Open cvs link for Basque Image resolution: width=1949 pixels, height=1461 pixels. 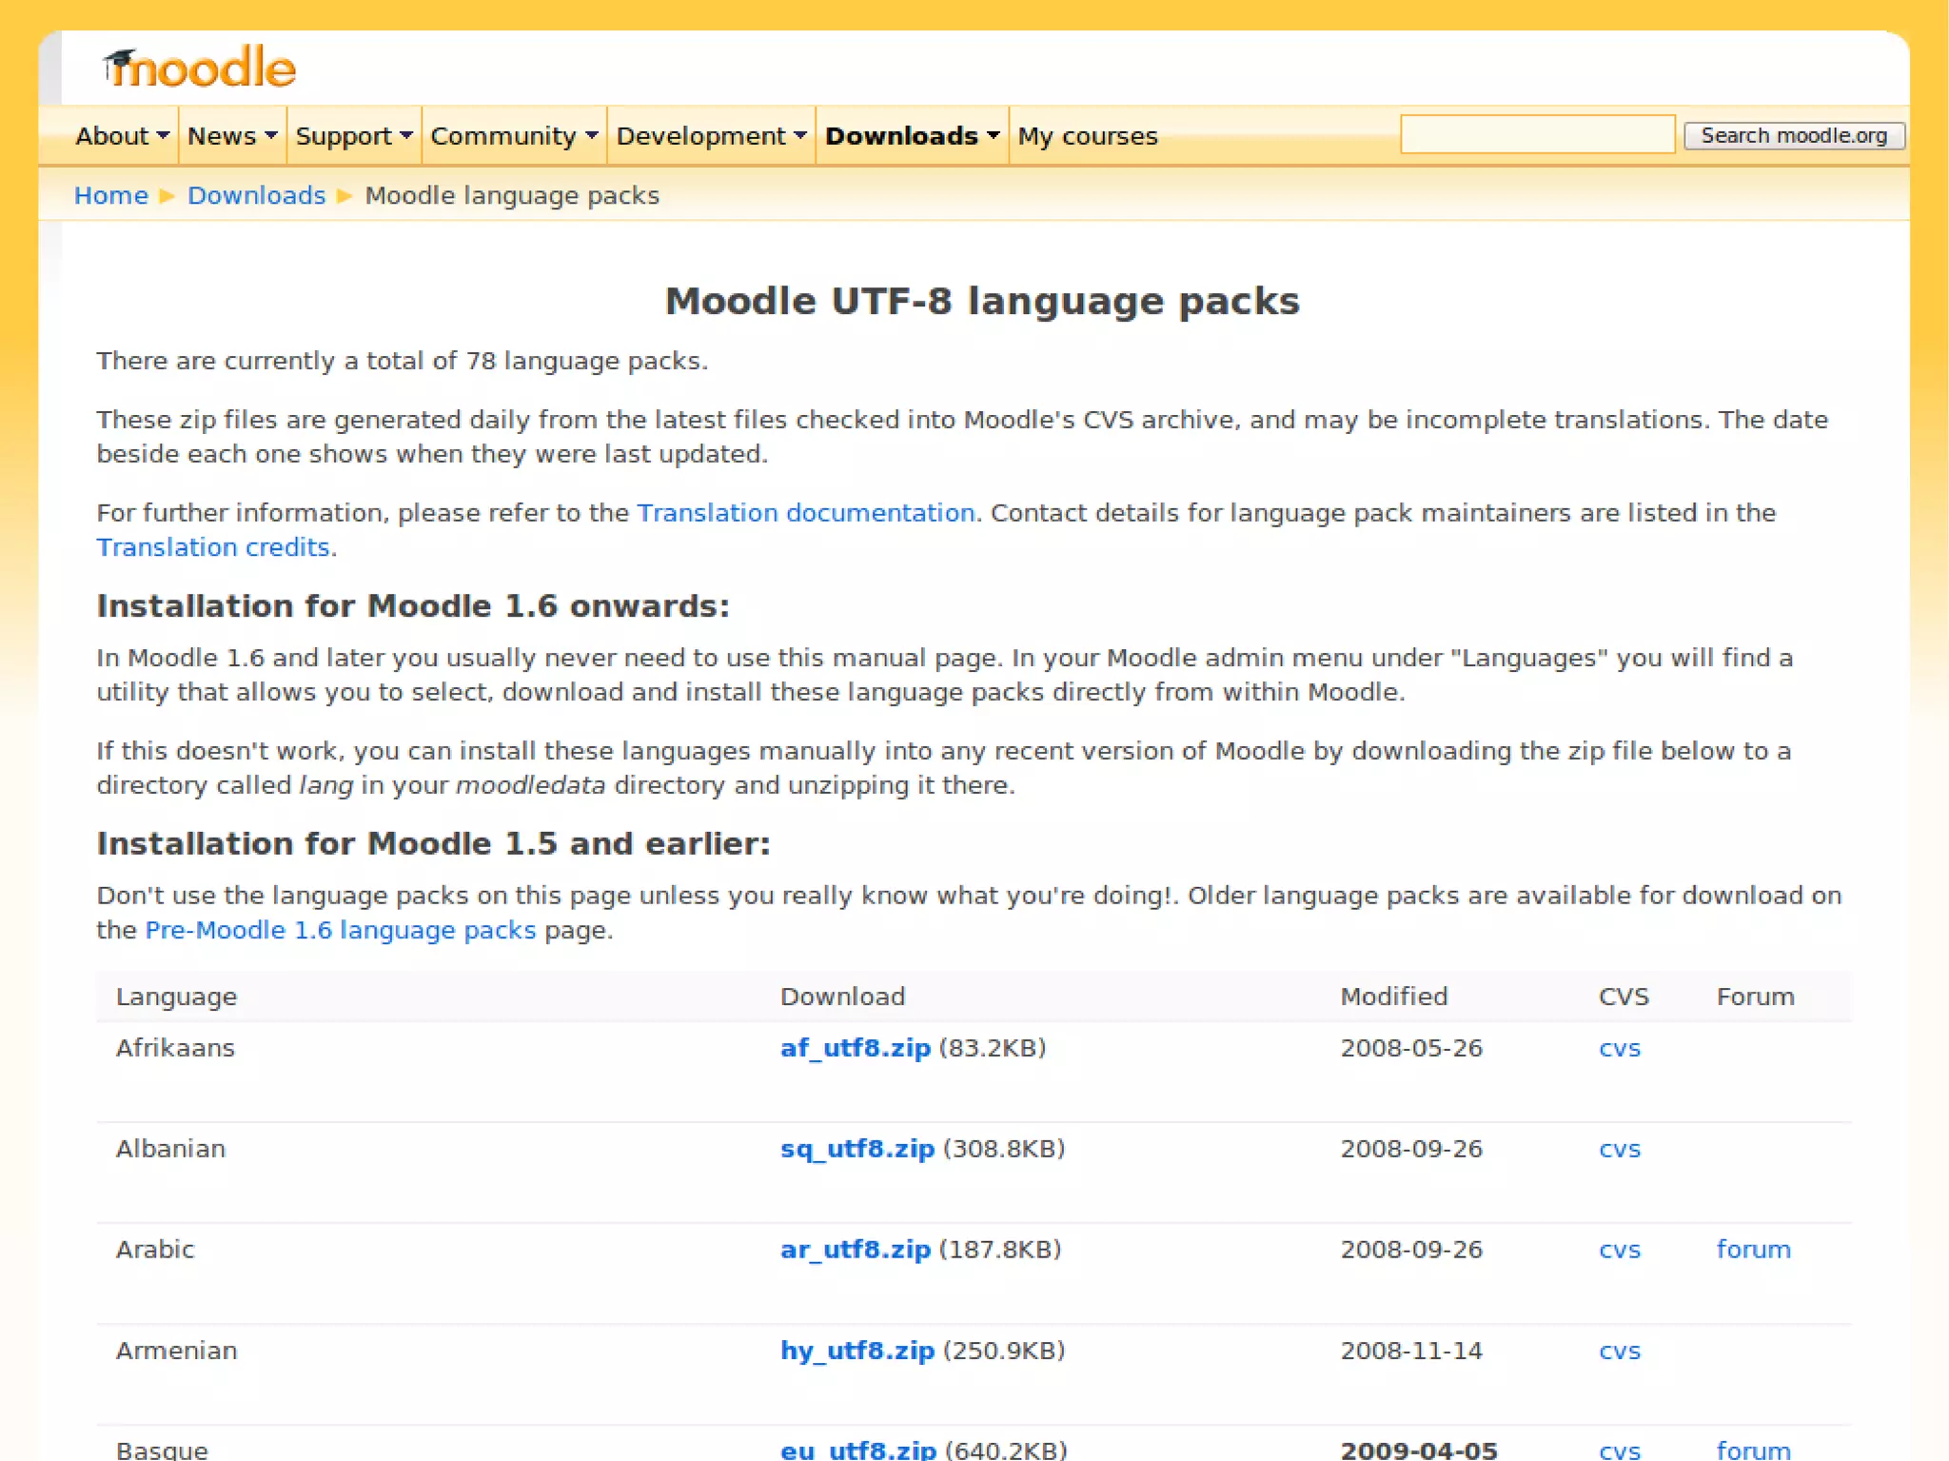pos(1620,1451)
